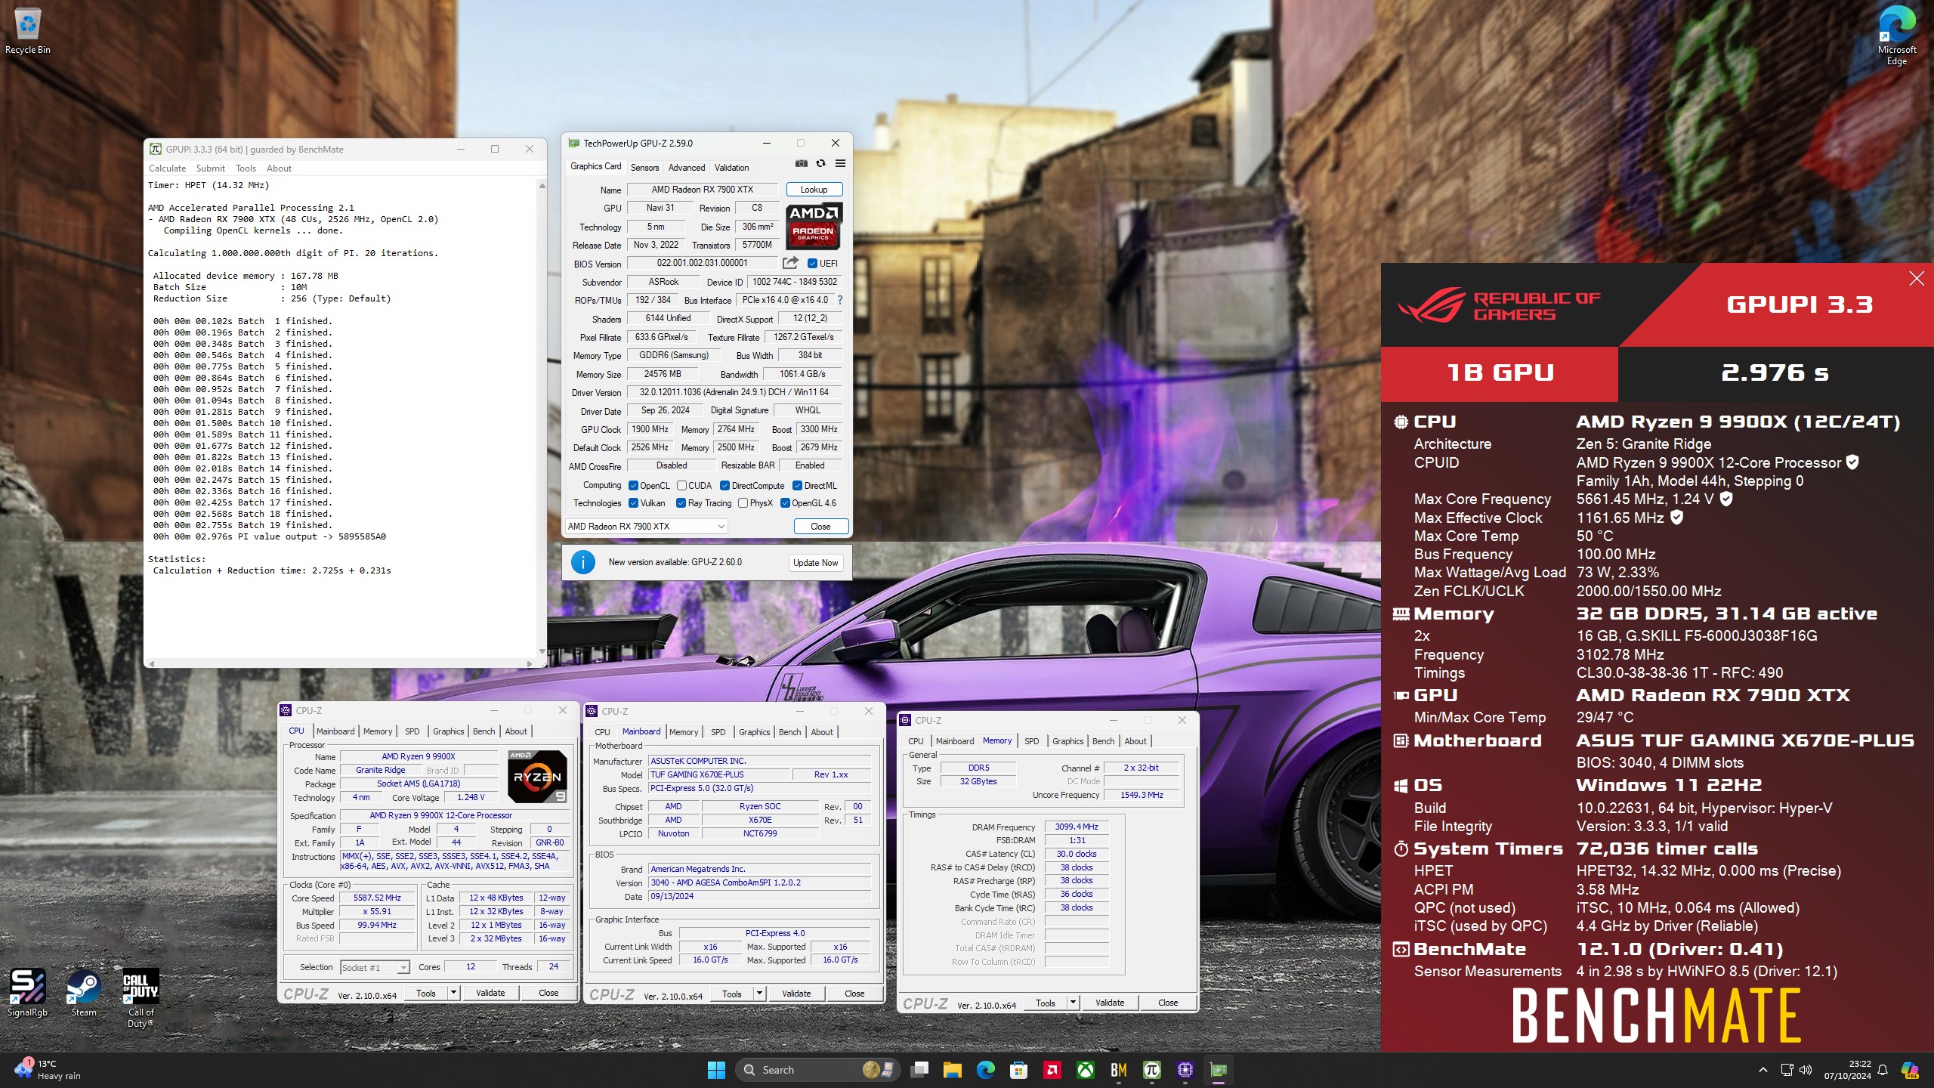Click Close button in GPU-Z
The height and width of the screenshot is (1088, 1934).
pyautogui.click(x=820, y=527)
